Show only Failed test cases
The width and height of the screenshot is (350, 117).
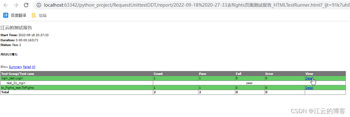tap(27, 67)
